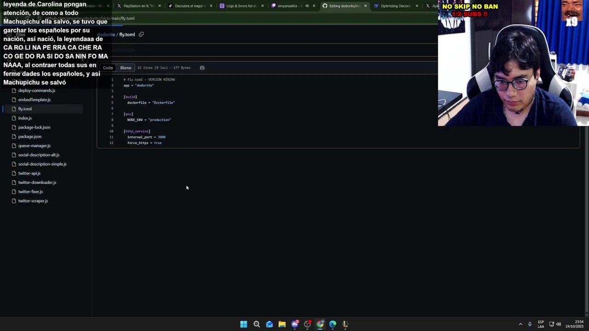Close the Descubre el mejor tab
Screen dimensions: 589x331
[211, 6]
